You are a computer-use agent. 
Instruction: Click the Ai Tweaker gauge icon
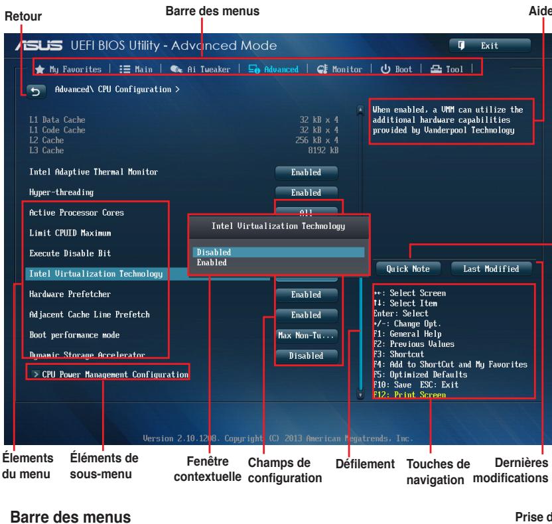[176, 69]
